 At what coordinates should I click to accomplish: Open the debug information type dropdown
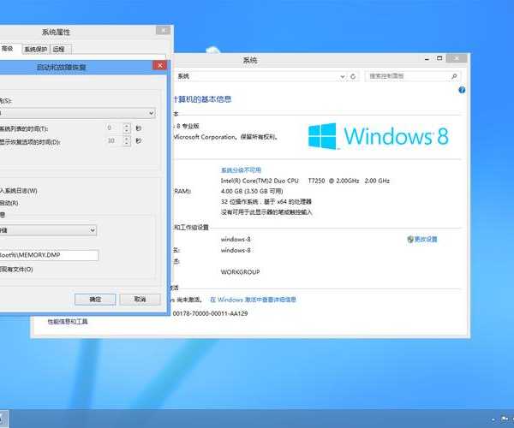coord(93,230)
